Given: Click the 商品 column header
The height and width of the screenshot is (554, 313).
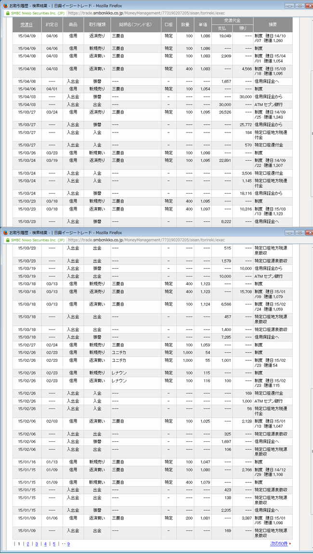Looking at the screenshot, I should [73, 25].
